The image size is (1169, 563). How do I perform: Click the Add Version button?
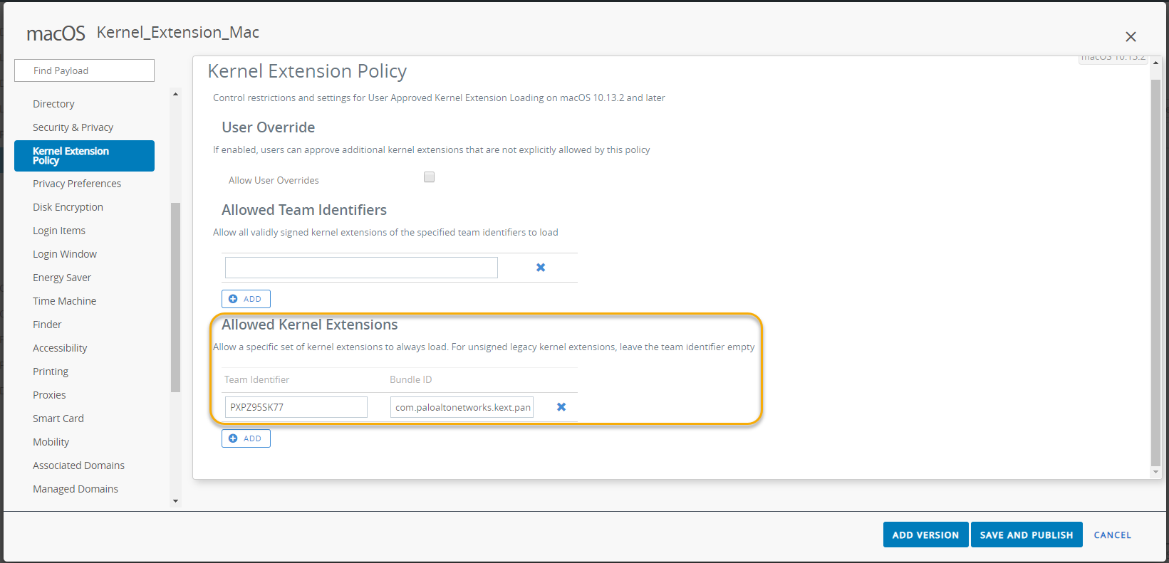click(925, 535)
